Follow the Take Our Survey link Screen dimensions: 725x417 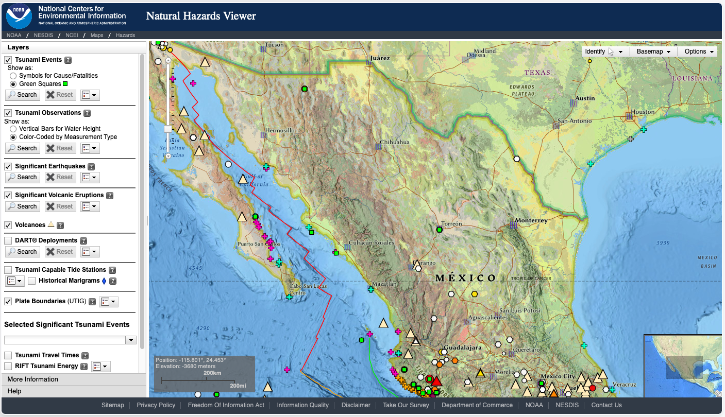tap(406, 405)
